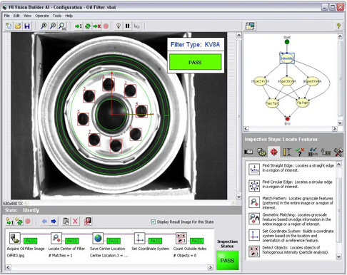
Task: Zoom in on the image with the magnifier plus
Action: [44, 26]
